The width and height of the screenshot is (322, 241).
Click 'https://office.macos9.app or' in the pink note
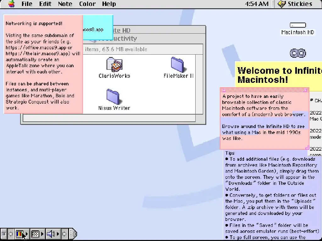[39, 48]
